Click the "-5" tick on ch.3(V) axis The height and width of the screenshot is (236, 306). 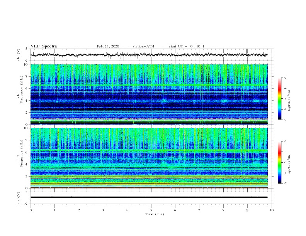click(26, 204)
